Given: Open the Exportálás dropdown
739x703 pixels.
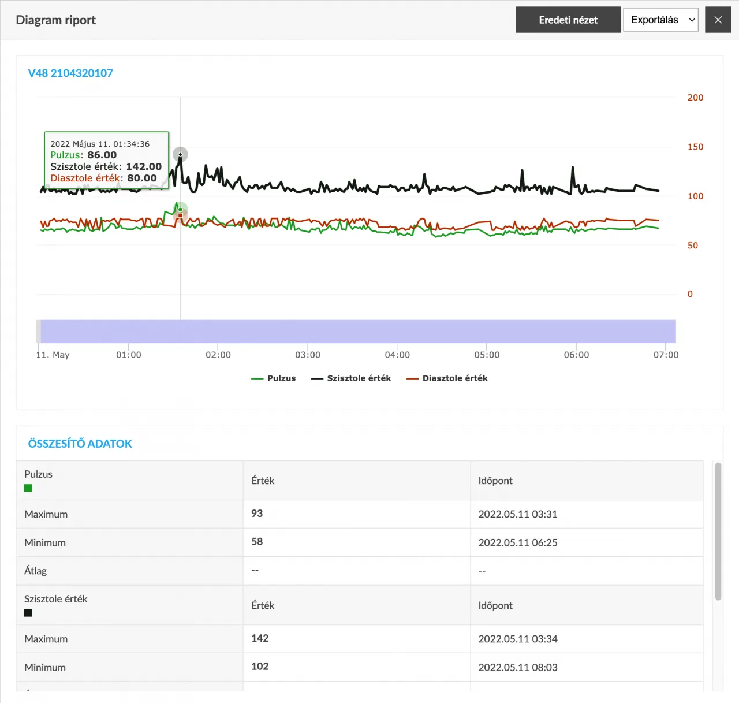Looking at the screenshot, I should 660,20.
